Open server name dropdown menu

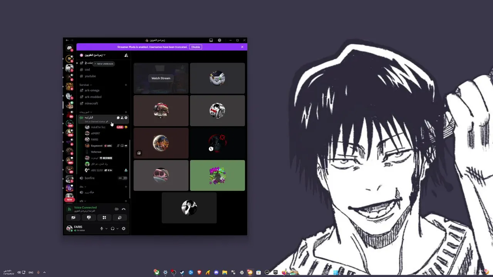(x=95, y=55)
